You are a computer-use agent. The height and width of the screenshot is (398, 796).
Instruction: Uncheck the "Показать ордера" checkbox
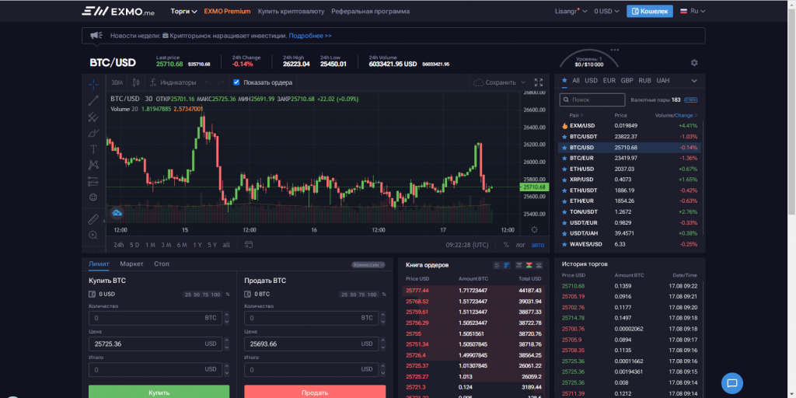237,82
